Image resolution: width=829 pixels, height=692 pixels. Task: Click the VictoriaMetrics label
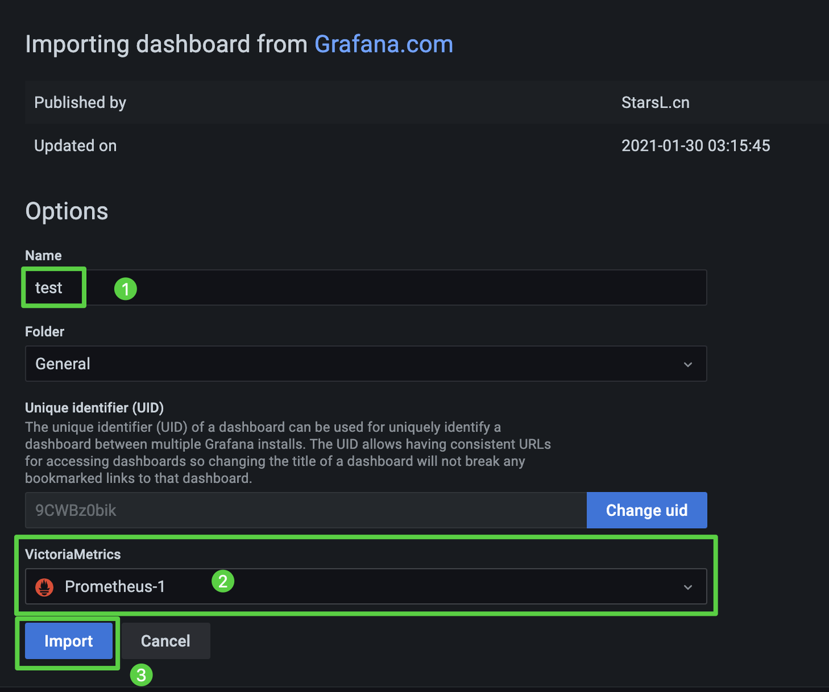[73, 554]
